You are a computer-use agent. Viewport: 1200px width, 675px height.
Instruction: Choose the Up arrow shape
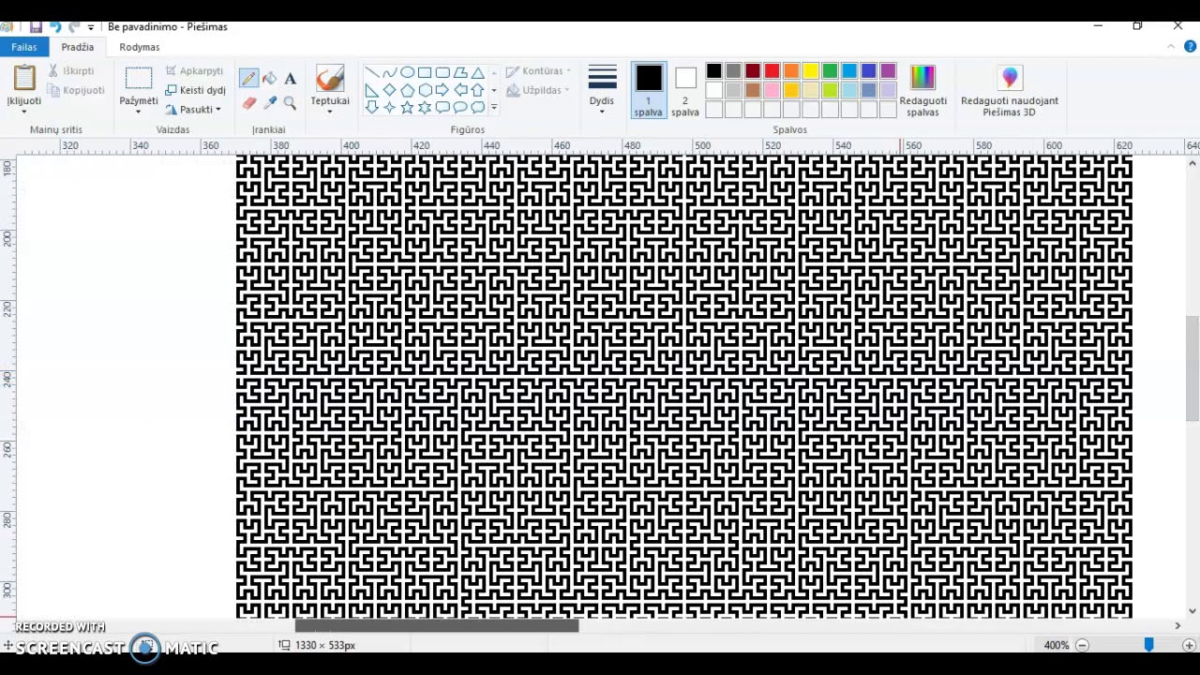point(478,90)
